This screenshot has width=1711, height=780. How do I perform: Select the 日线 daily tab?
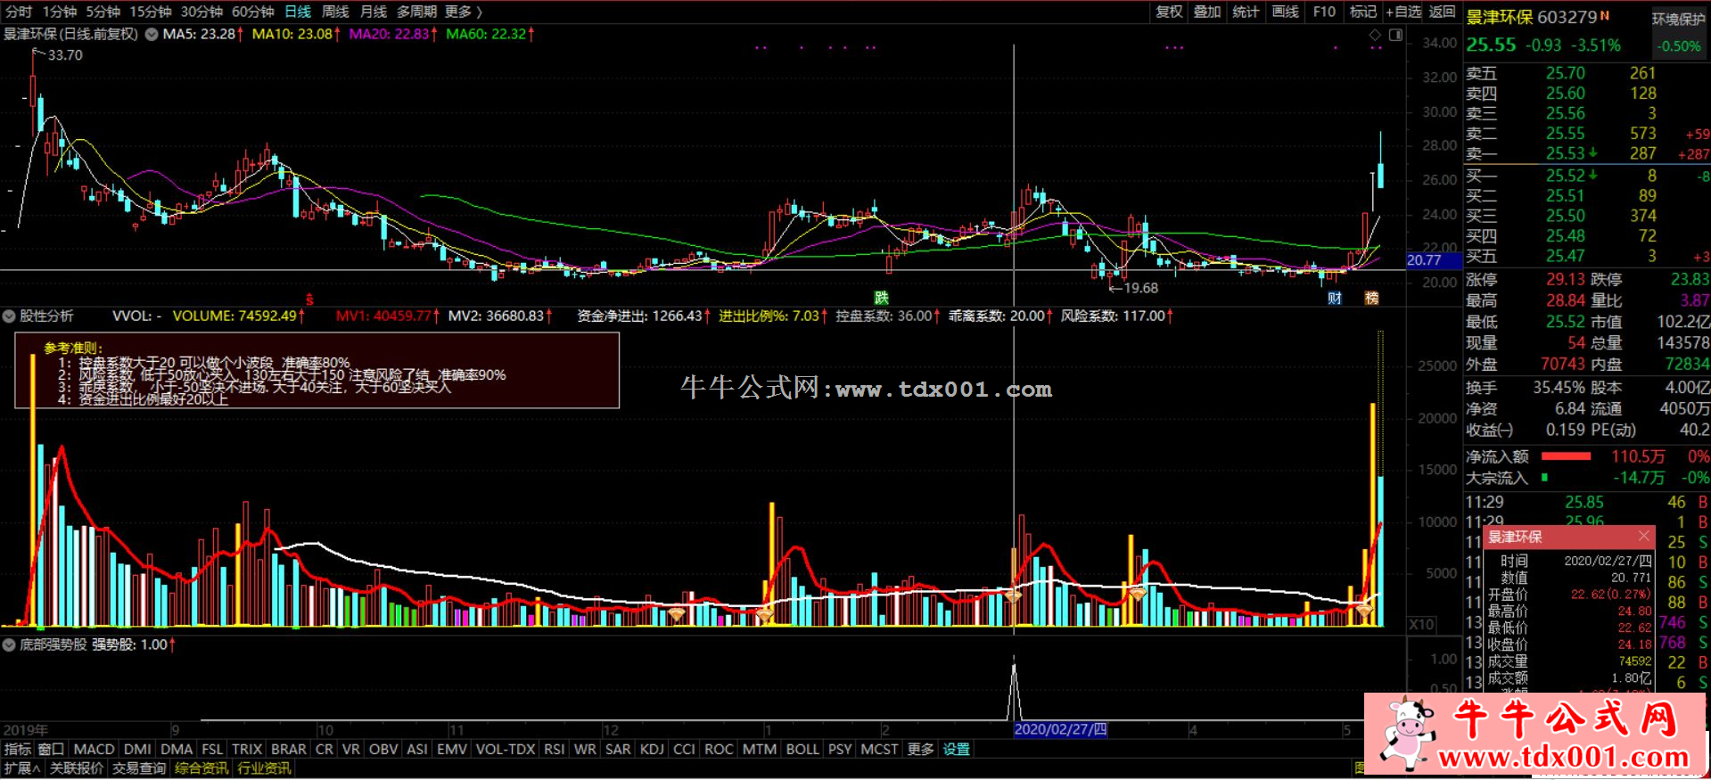coord(298,12)
